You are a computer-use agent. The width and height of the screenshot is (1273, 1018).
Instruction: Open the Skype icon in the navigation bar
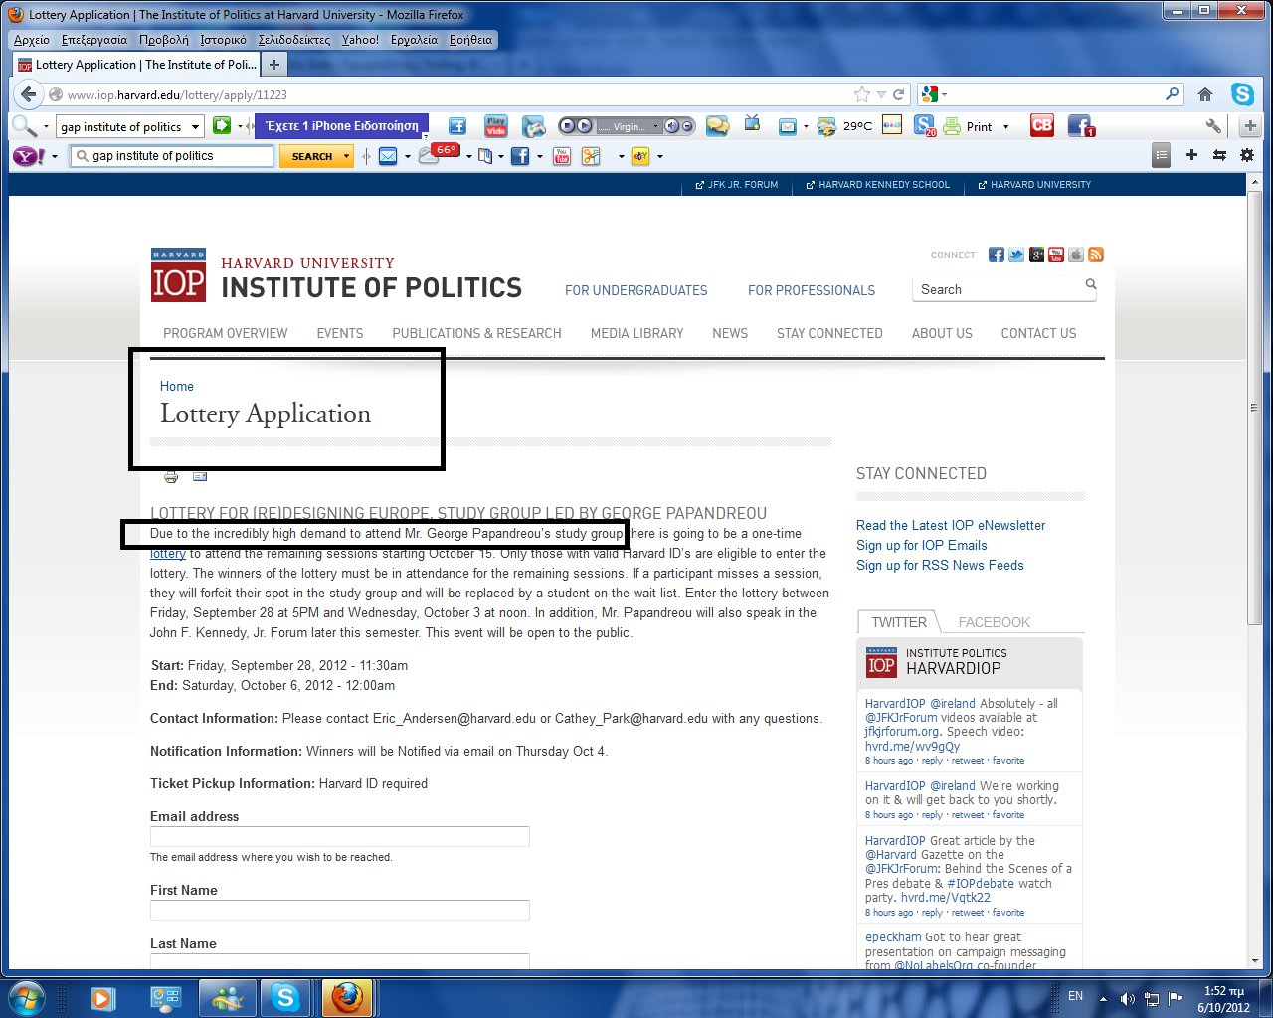pyautogui.click(x=1242, y=94)
